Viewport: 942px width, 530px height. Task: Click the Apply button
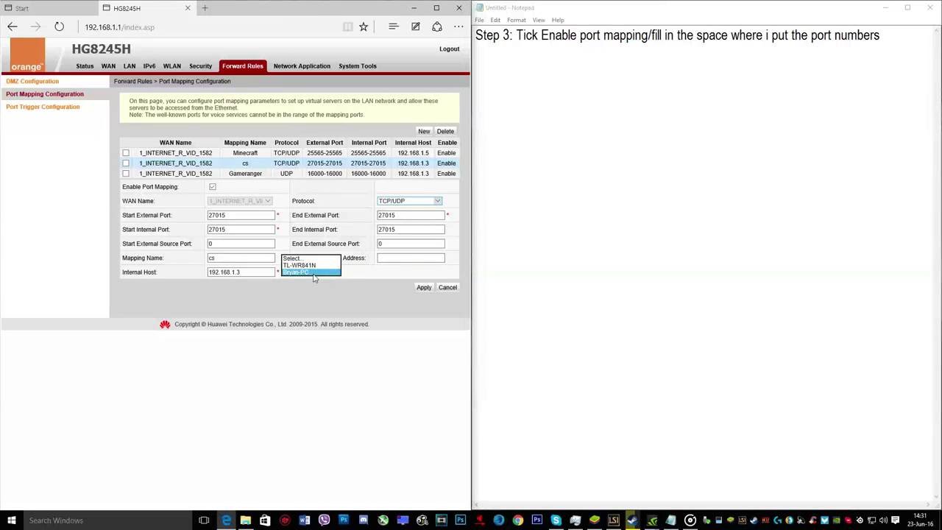[424, 287]
